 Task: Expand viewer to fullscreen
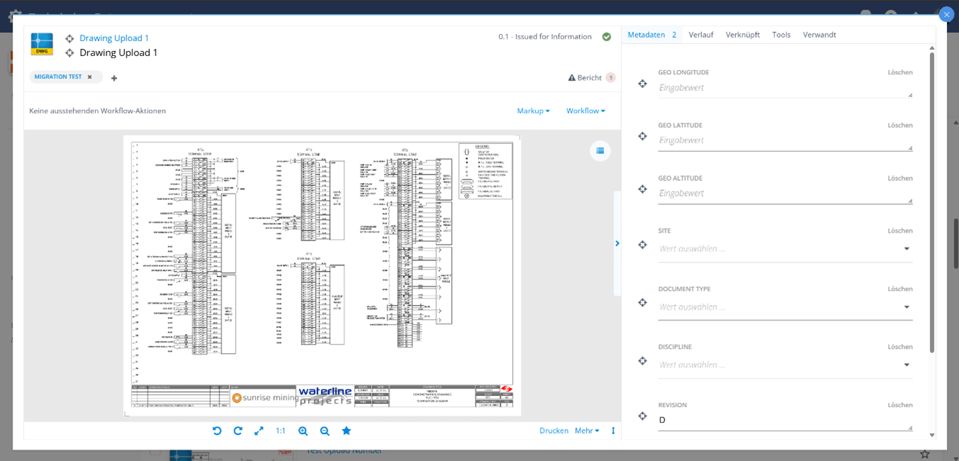259,431
